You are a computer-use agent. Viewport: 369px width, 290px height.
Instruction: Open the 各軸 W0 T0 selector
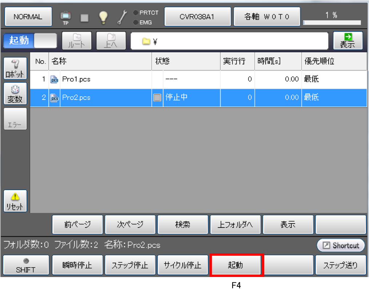click(267, 17)
